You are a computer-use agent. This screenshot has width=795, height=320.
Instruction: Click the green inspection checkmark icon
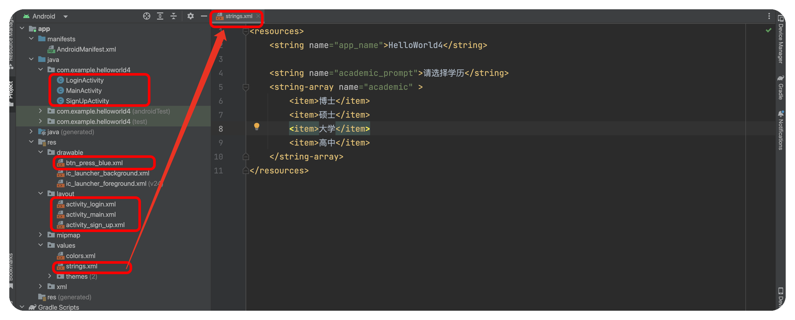(768, 30)
